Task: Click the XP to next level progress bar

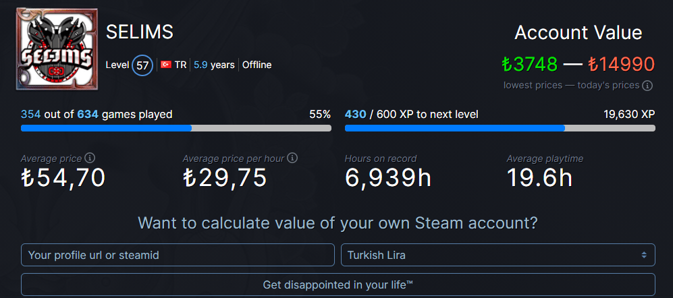Action: click(x=500, y=128)
